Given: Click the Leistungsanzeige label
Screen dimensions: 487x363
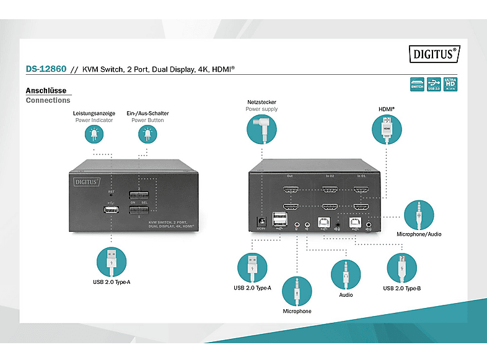Looking at the screenshot, I should point(94,113).
